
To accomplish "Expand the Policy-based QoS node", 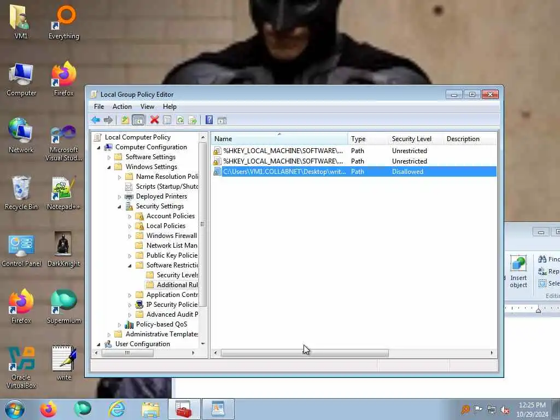I will [120, 325].
